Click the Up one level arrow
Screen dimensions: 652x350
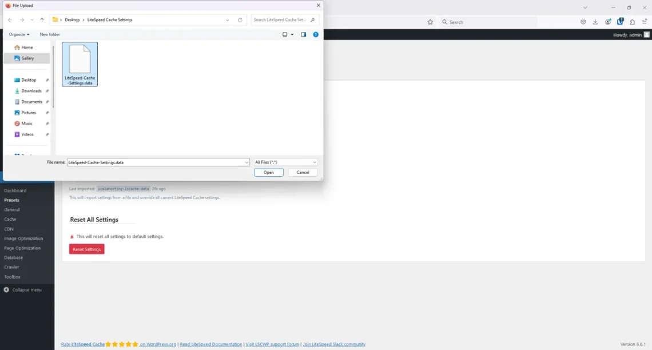[x=42, y=20]
